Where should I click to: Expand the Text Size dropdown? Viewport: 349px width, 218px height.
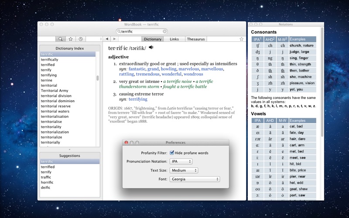[184, 170]
